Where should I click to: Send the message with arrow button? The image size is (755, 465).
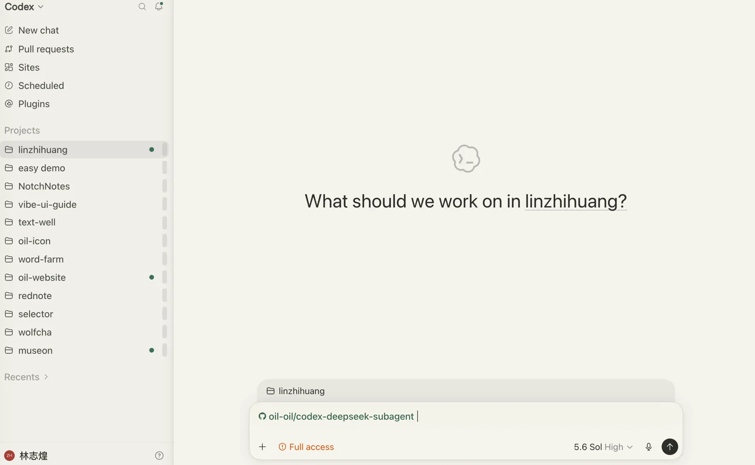tap(670, 447)
